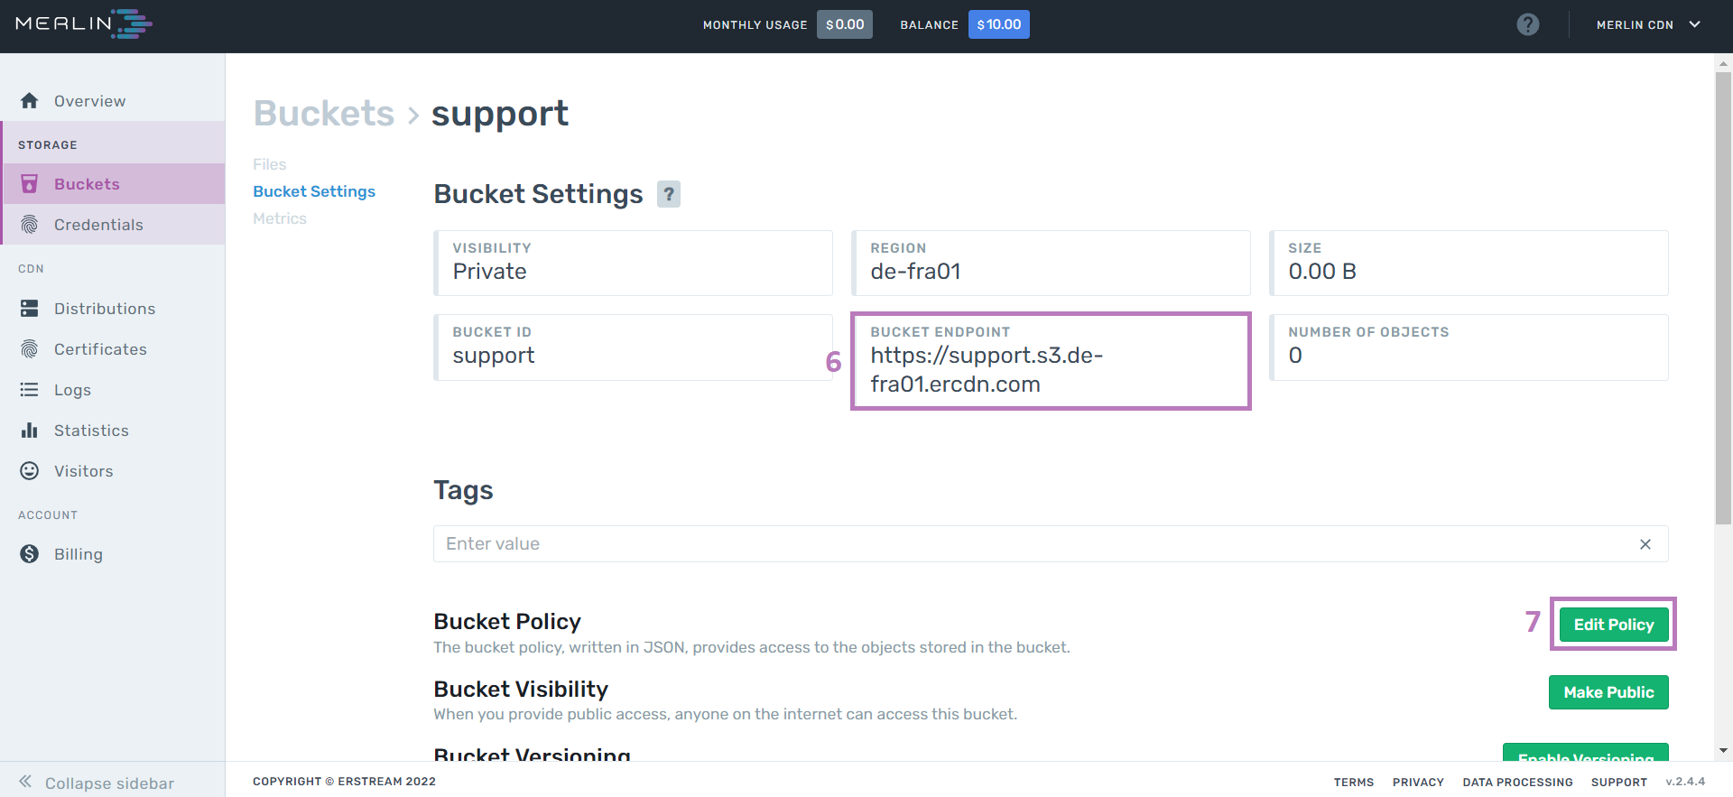Viewport: 1733px width, 797px height.
Task: Click the Bucket ID value support
Action: 494,357
